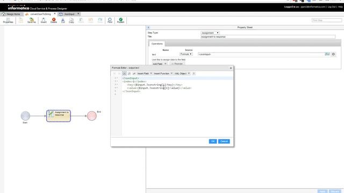Screen dimensions: 344x193
Task: Click the red Delete toolbar icon
Action: [x=54, y=20]
